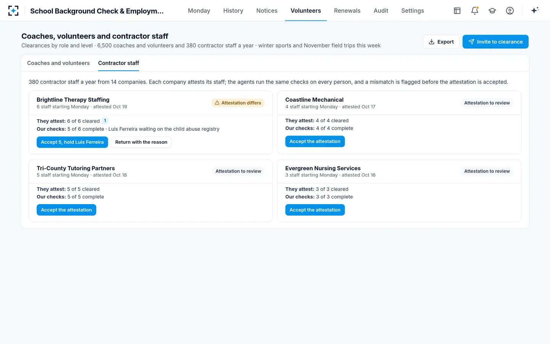Open the user account icon
The width and height of the screenshot is (550, 344).
click(x=510, y=11)
